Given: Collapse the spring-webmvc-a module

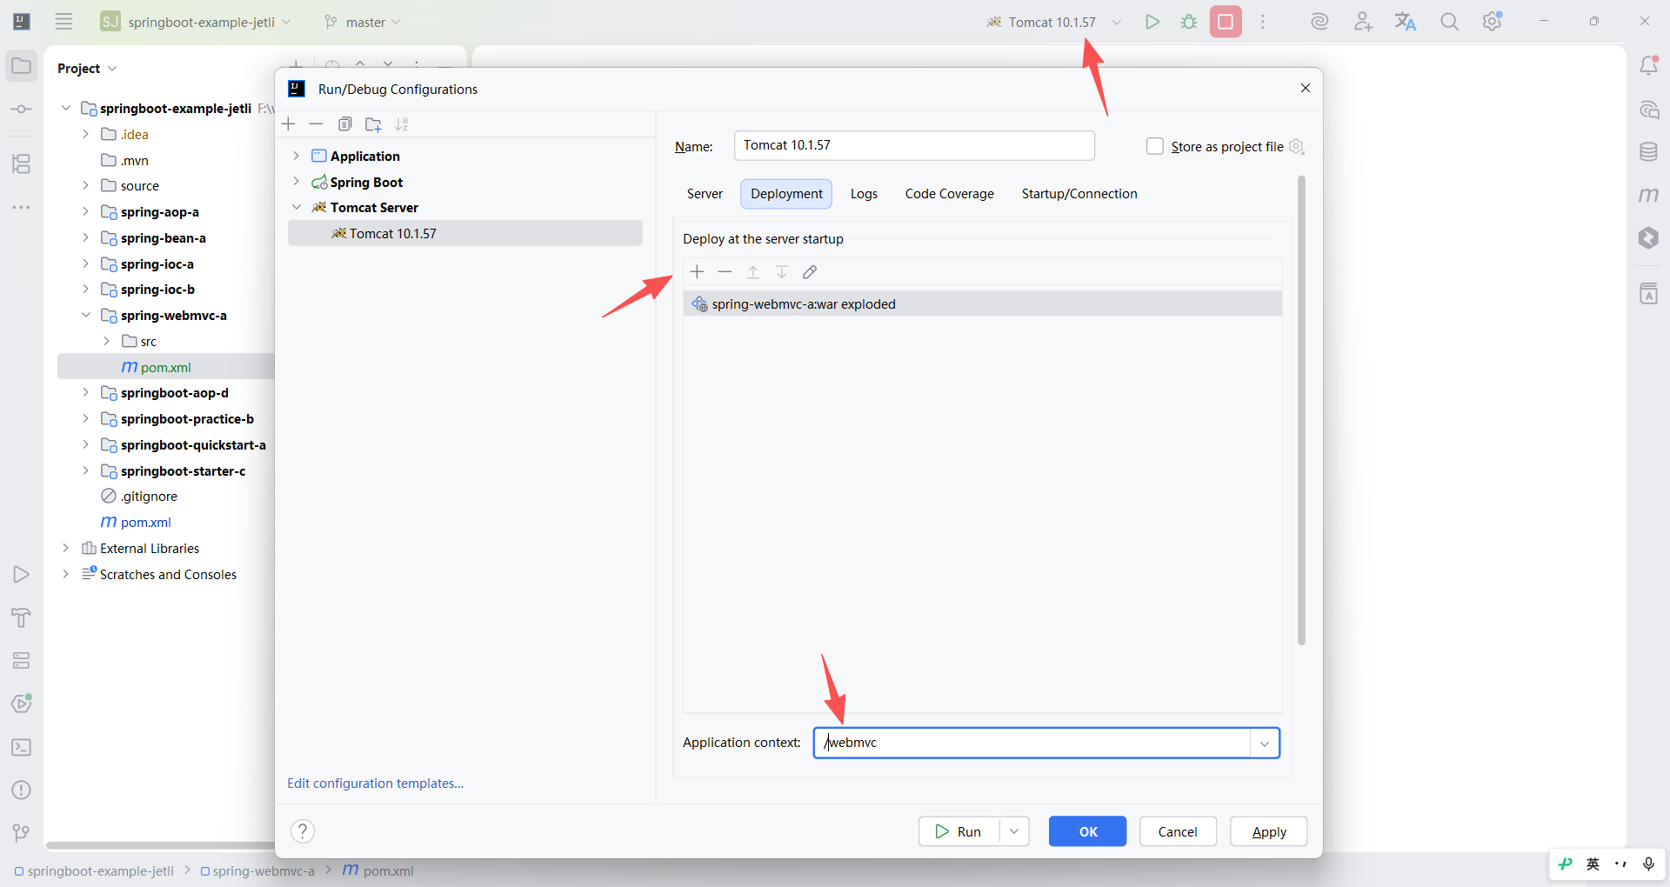Looking at the screenshot, I should point(85,315).
